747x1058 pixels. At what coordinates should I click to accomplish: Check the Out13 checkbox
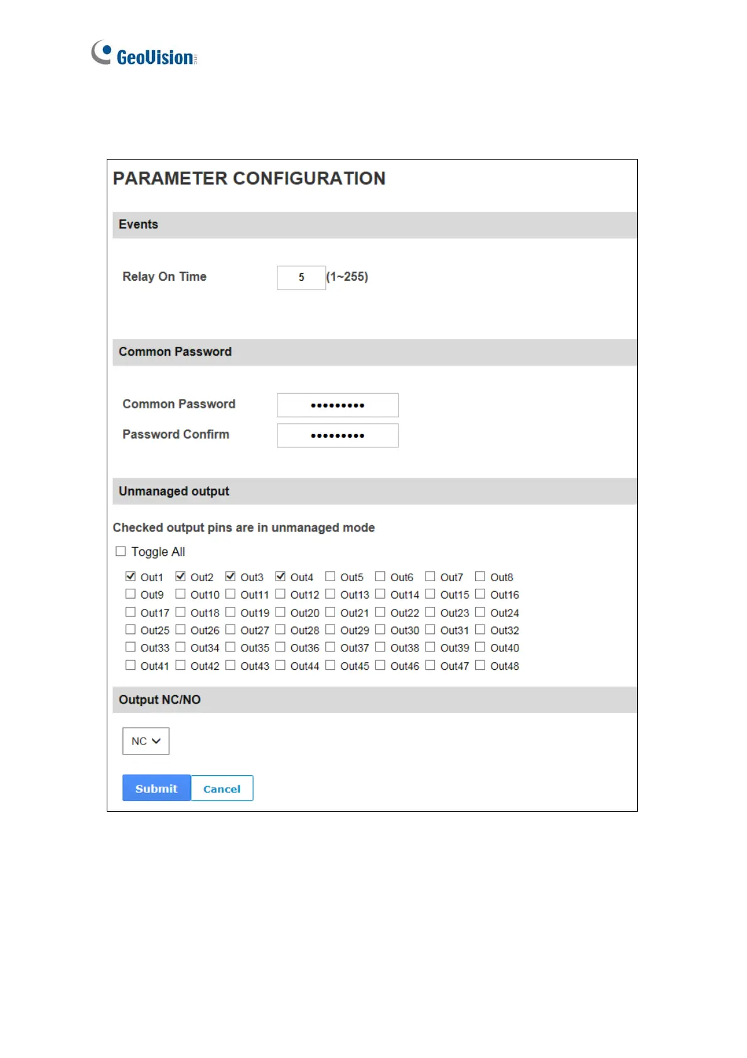coord(330,594)
